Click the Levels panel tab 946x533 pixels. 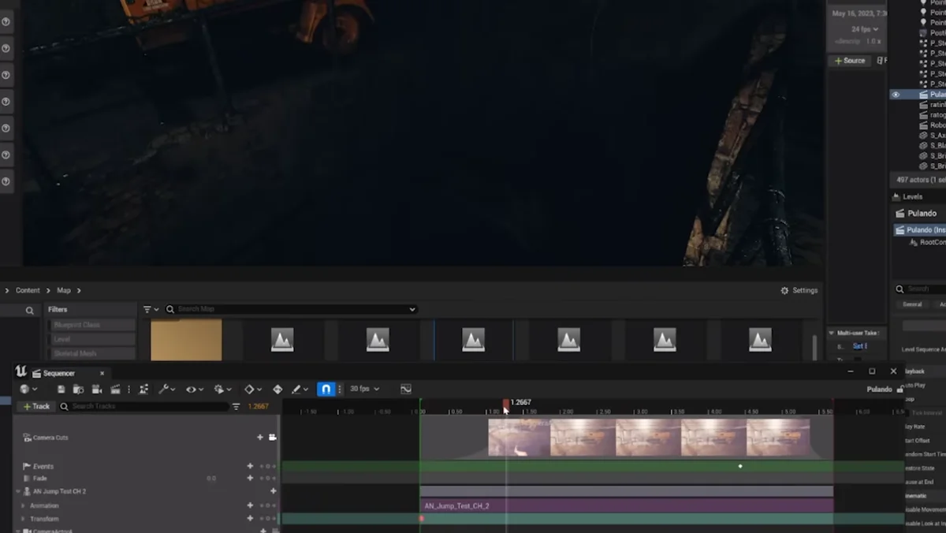point(907,196)
